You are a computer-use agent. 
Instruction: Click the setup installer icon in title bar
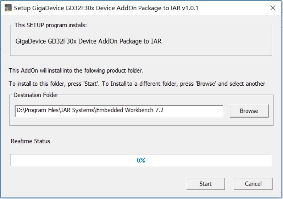coord(8,8)
